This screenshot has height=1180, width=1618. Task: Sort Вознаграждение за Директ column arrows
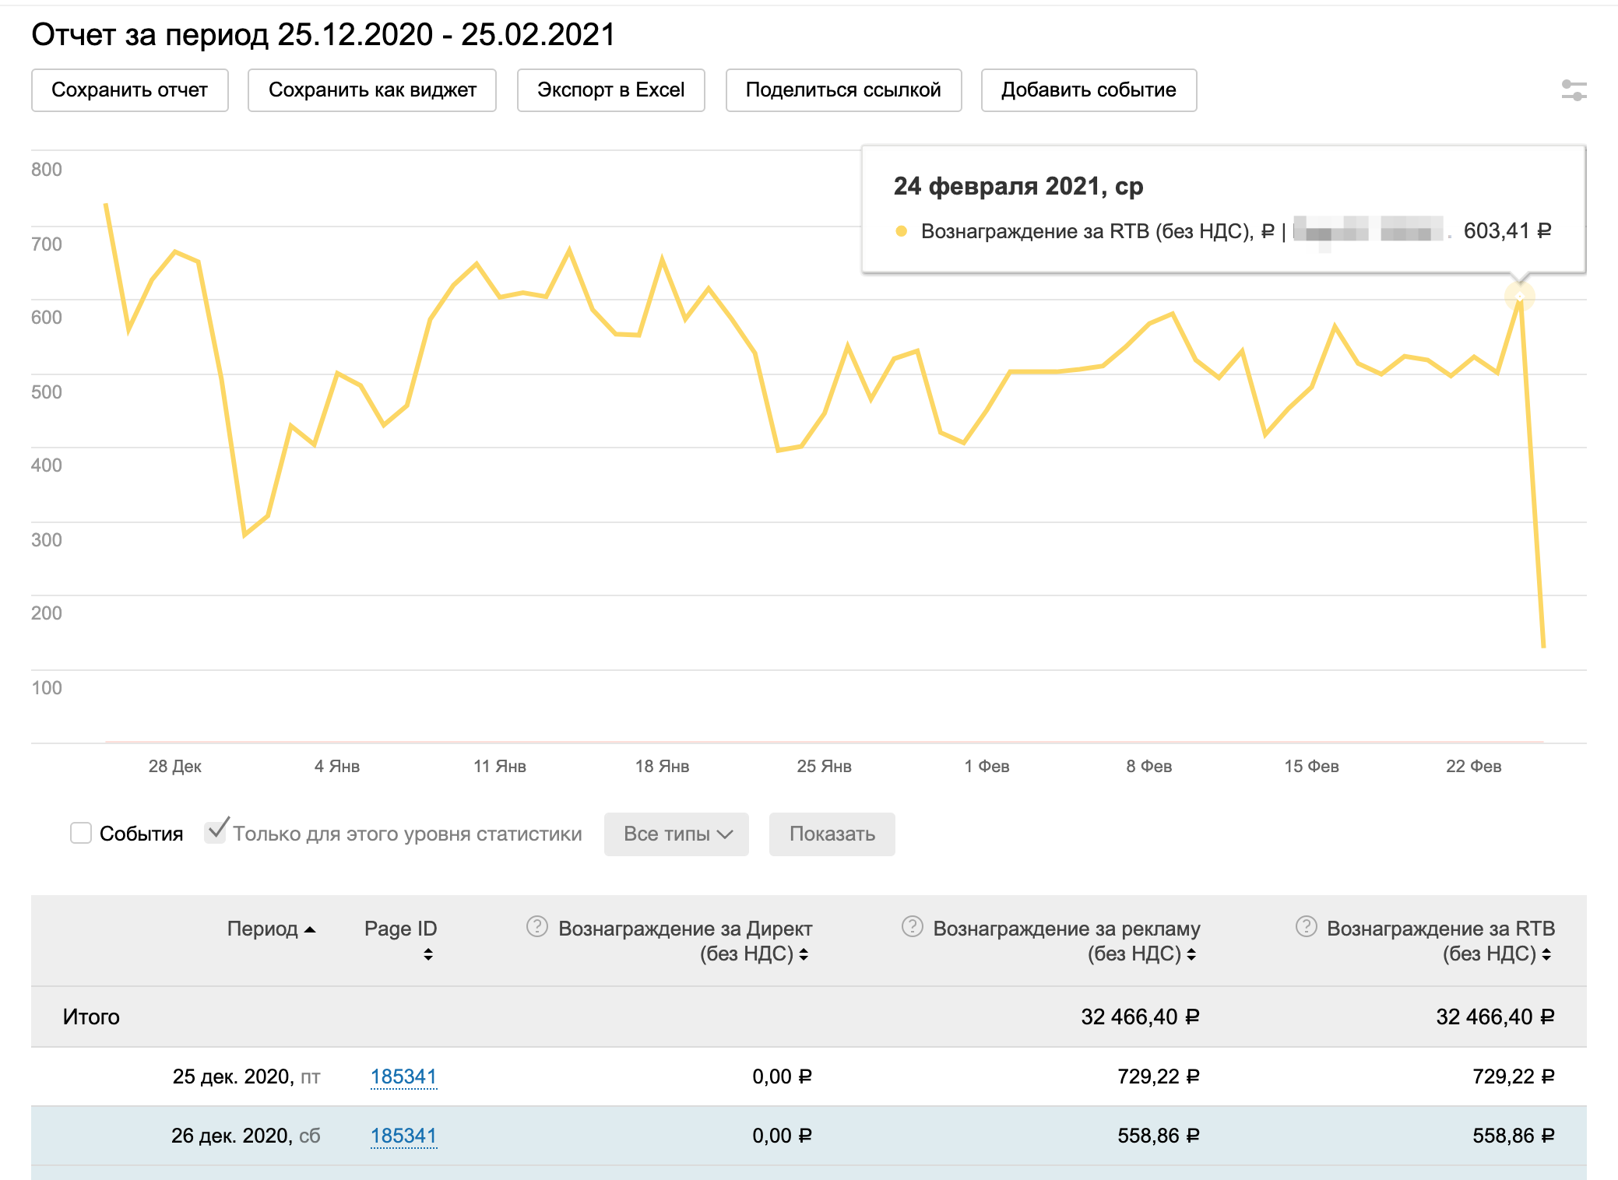pos(804,954)
